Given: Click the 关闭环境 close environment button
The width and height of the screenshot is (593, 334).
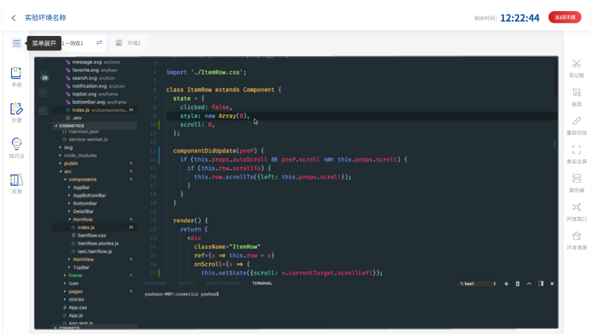Looking at the screenshot, I should tap(565, 18).
